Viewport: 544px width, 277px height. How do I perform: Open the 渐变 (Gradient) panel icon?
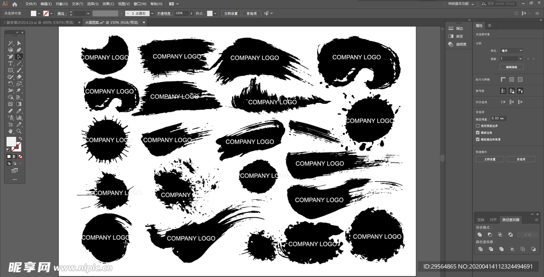pos(451,37)
